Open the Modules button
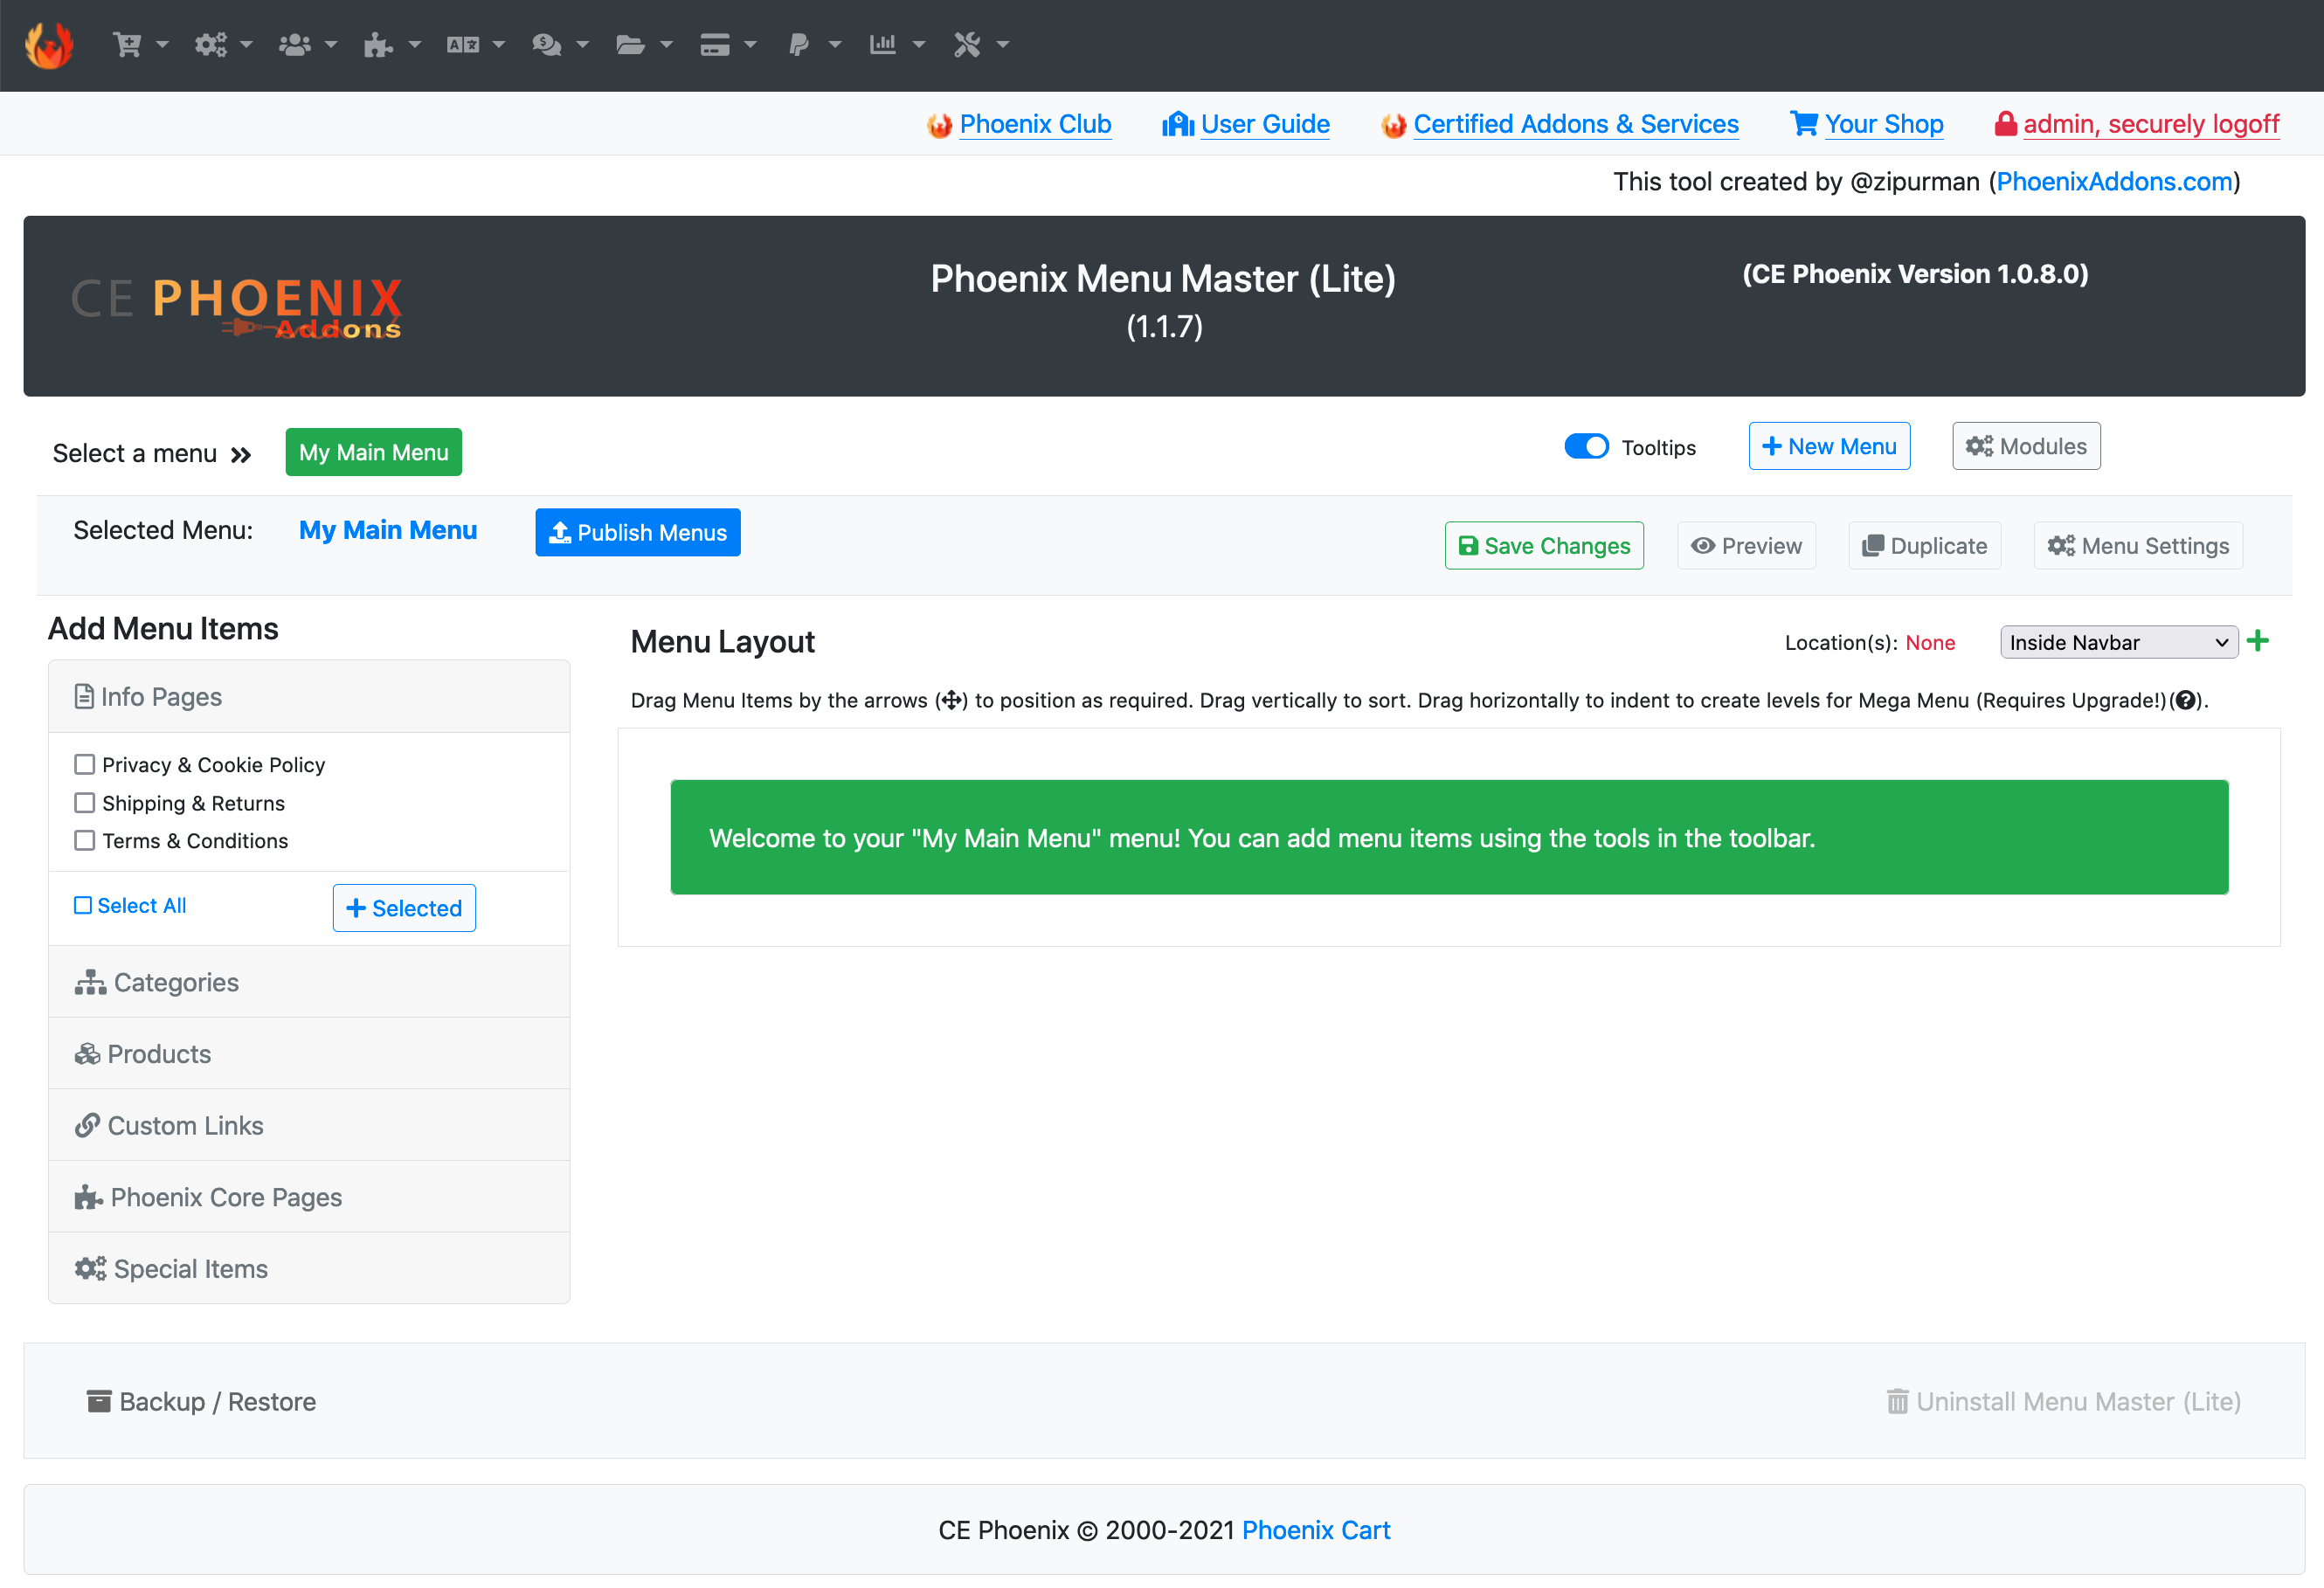This screenshot has width=2324, height=1588. click(2026, 446)
